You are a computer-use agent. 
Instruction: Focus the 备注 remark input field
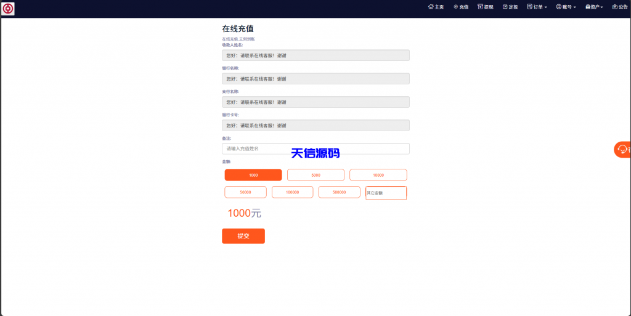click(315, 148)
